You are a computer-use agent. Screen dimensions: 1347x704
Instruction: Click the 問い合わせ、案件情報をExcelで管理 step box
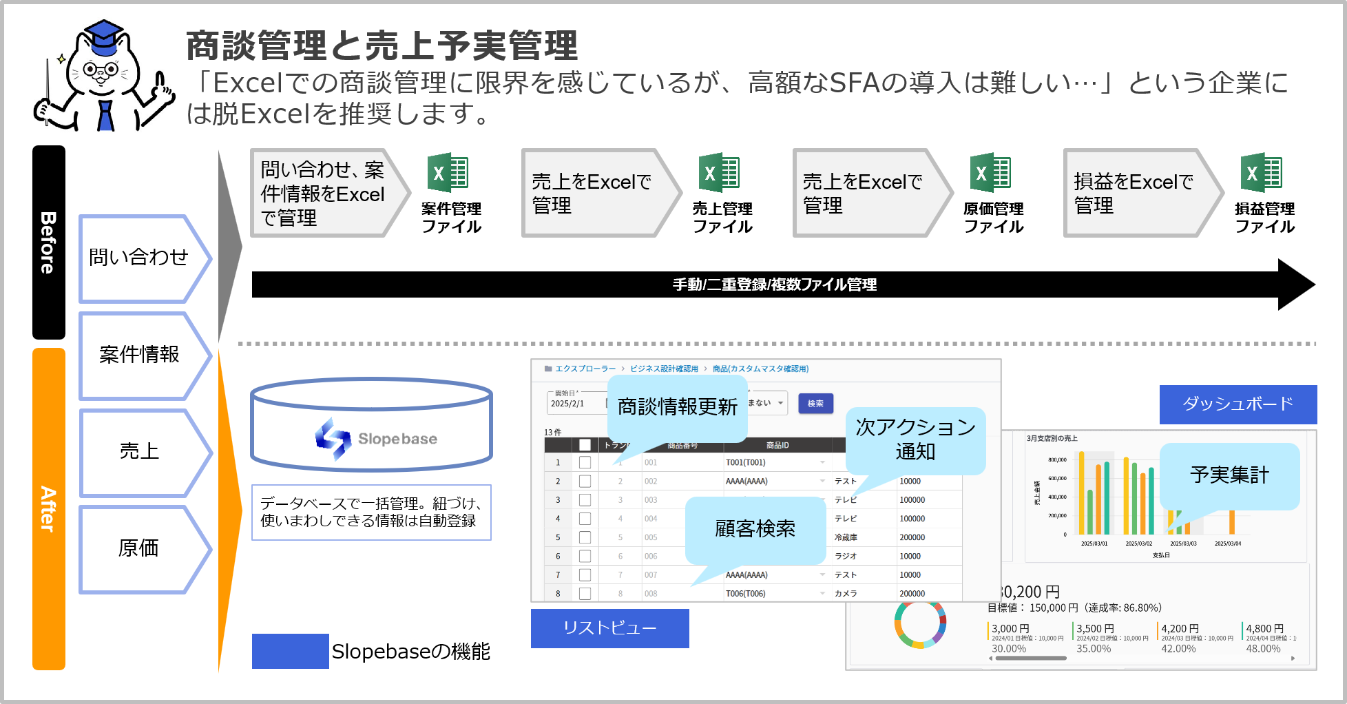pyautogui.click(x=329, y=194)
